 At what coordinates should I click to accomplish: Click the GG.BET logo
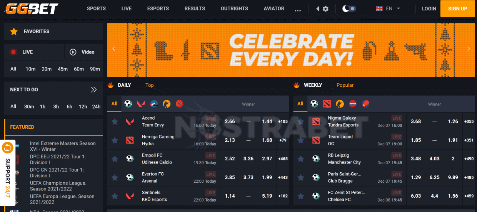[31, 8]
